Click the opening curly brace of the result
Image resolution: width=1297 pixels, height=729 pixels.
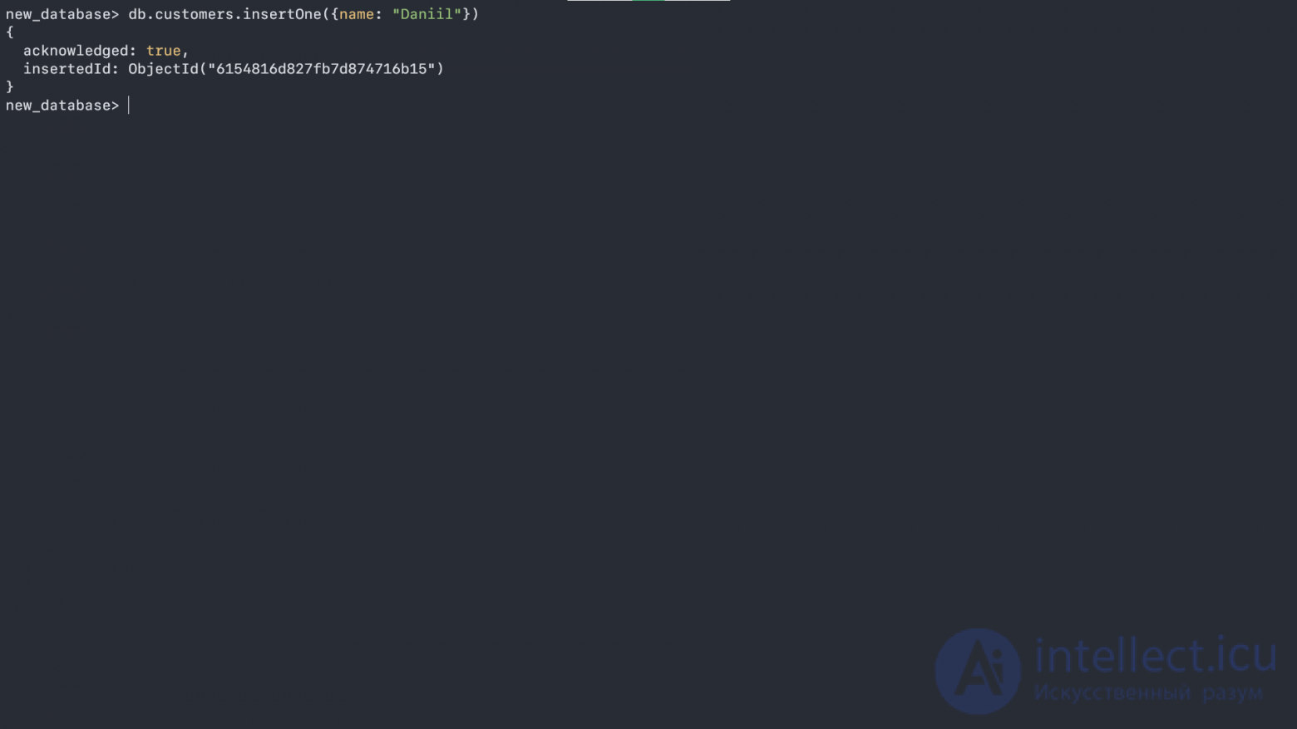(10, 32)
